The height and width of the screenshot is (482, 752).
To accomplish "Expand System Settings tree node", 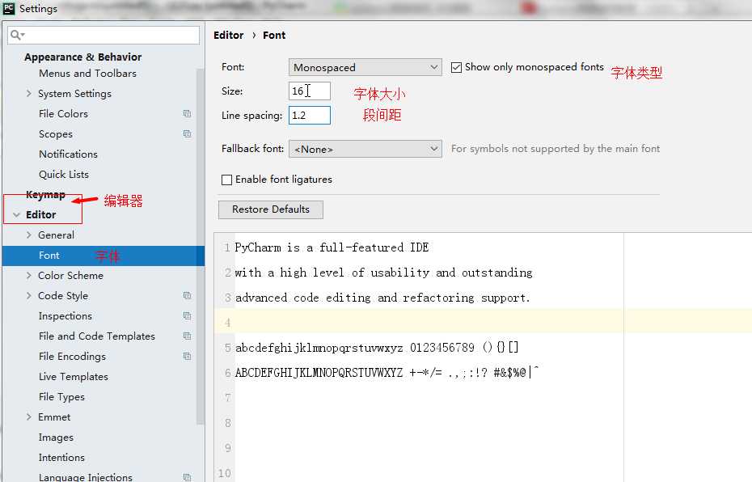I will [29, 94].
